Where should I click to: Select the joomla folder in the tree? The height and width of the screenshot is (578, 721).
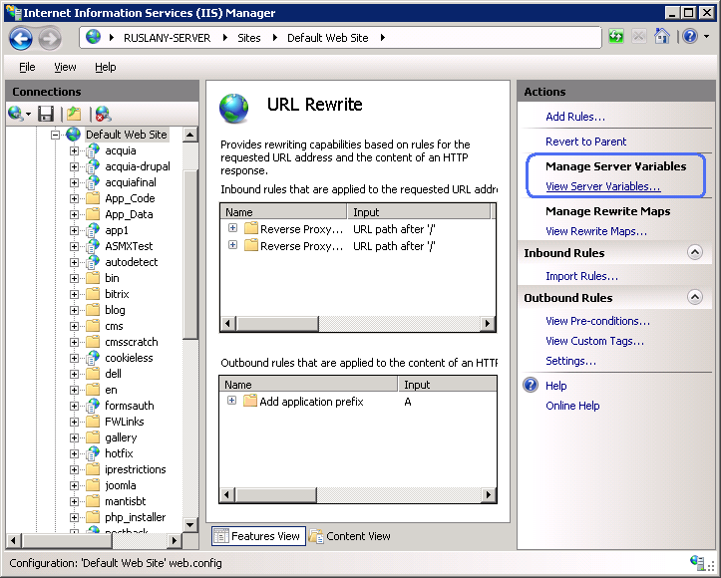(x=122, y=485)
